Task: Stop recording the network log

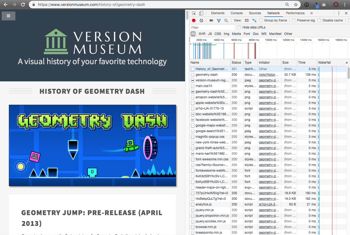Action: (x=194, y=20)
